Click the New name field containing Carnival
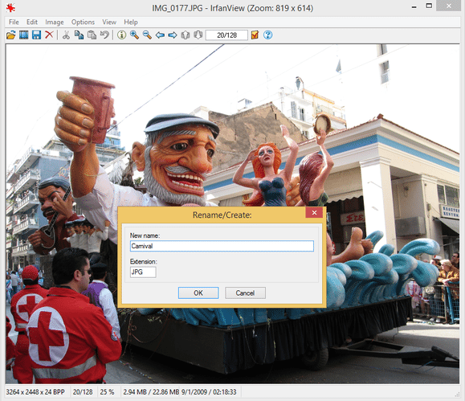Screen dimensions: 465x401 click(x=222, y=246)
